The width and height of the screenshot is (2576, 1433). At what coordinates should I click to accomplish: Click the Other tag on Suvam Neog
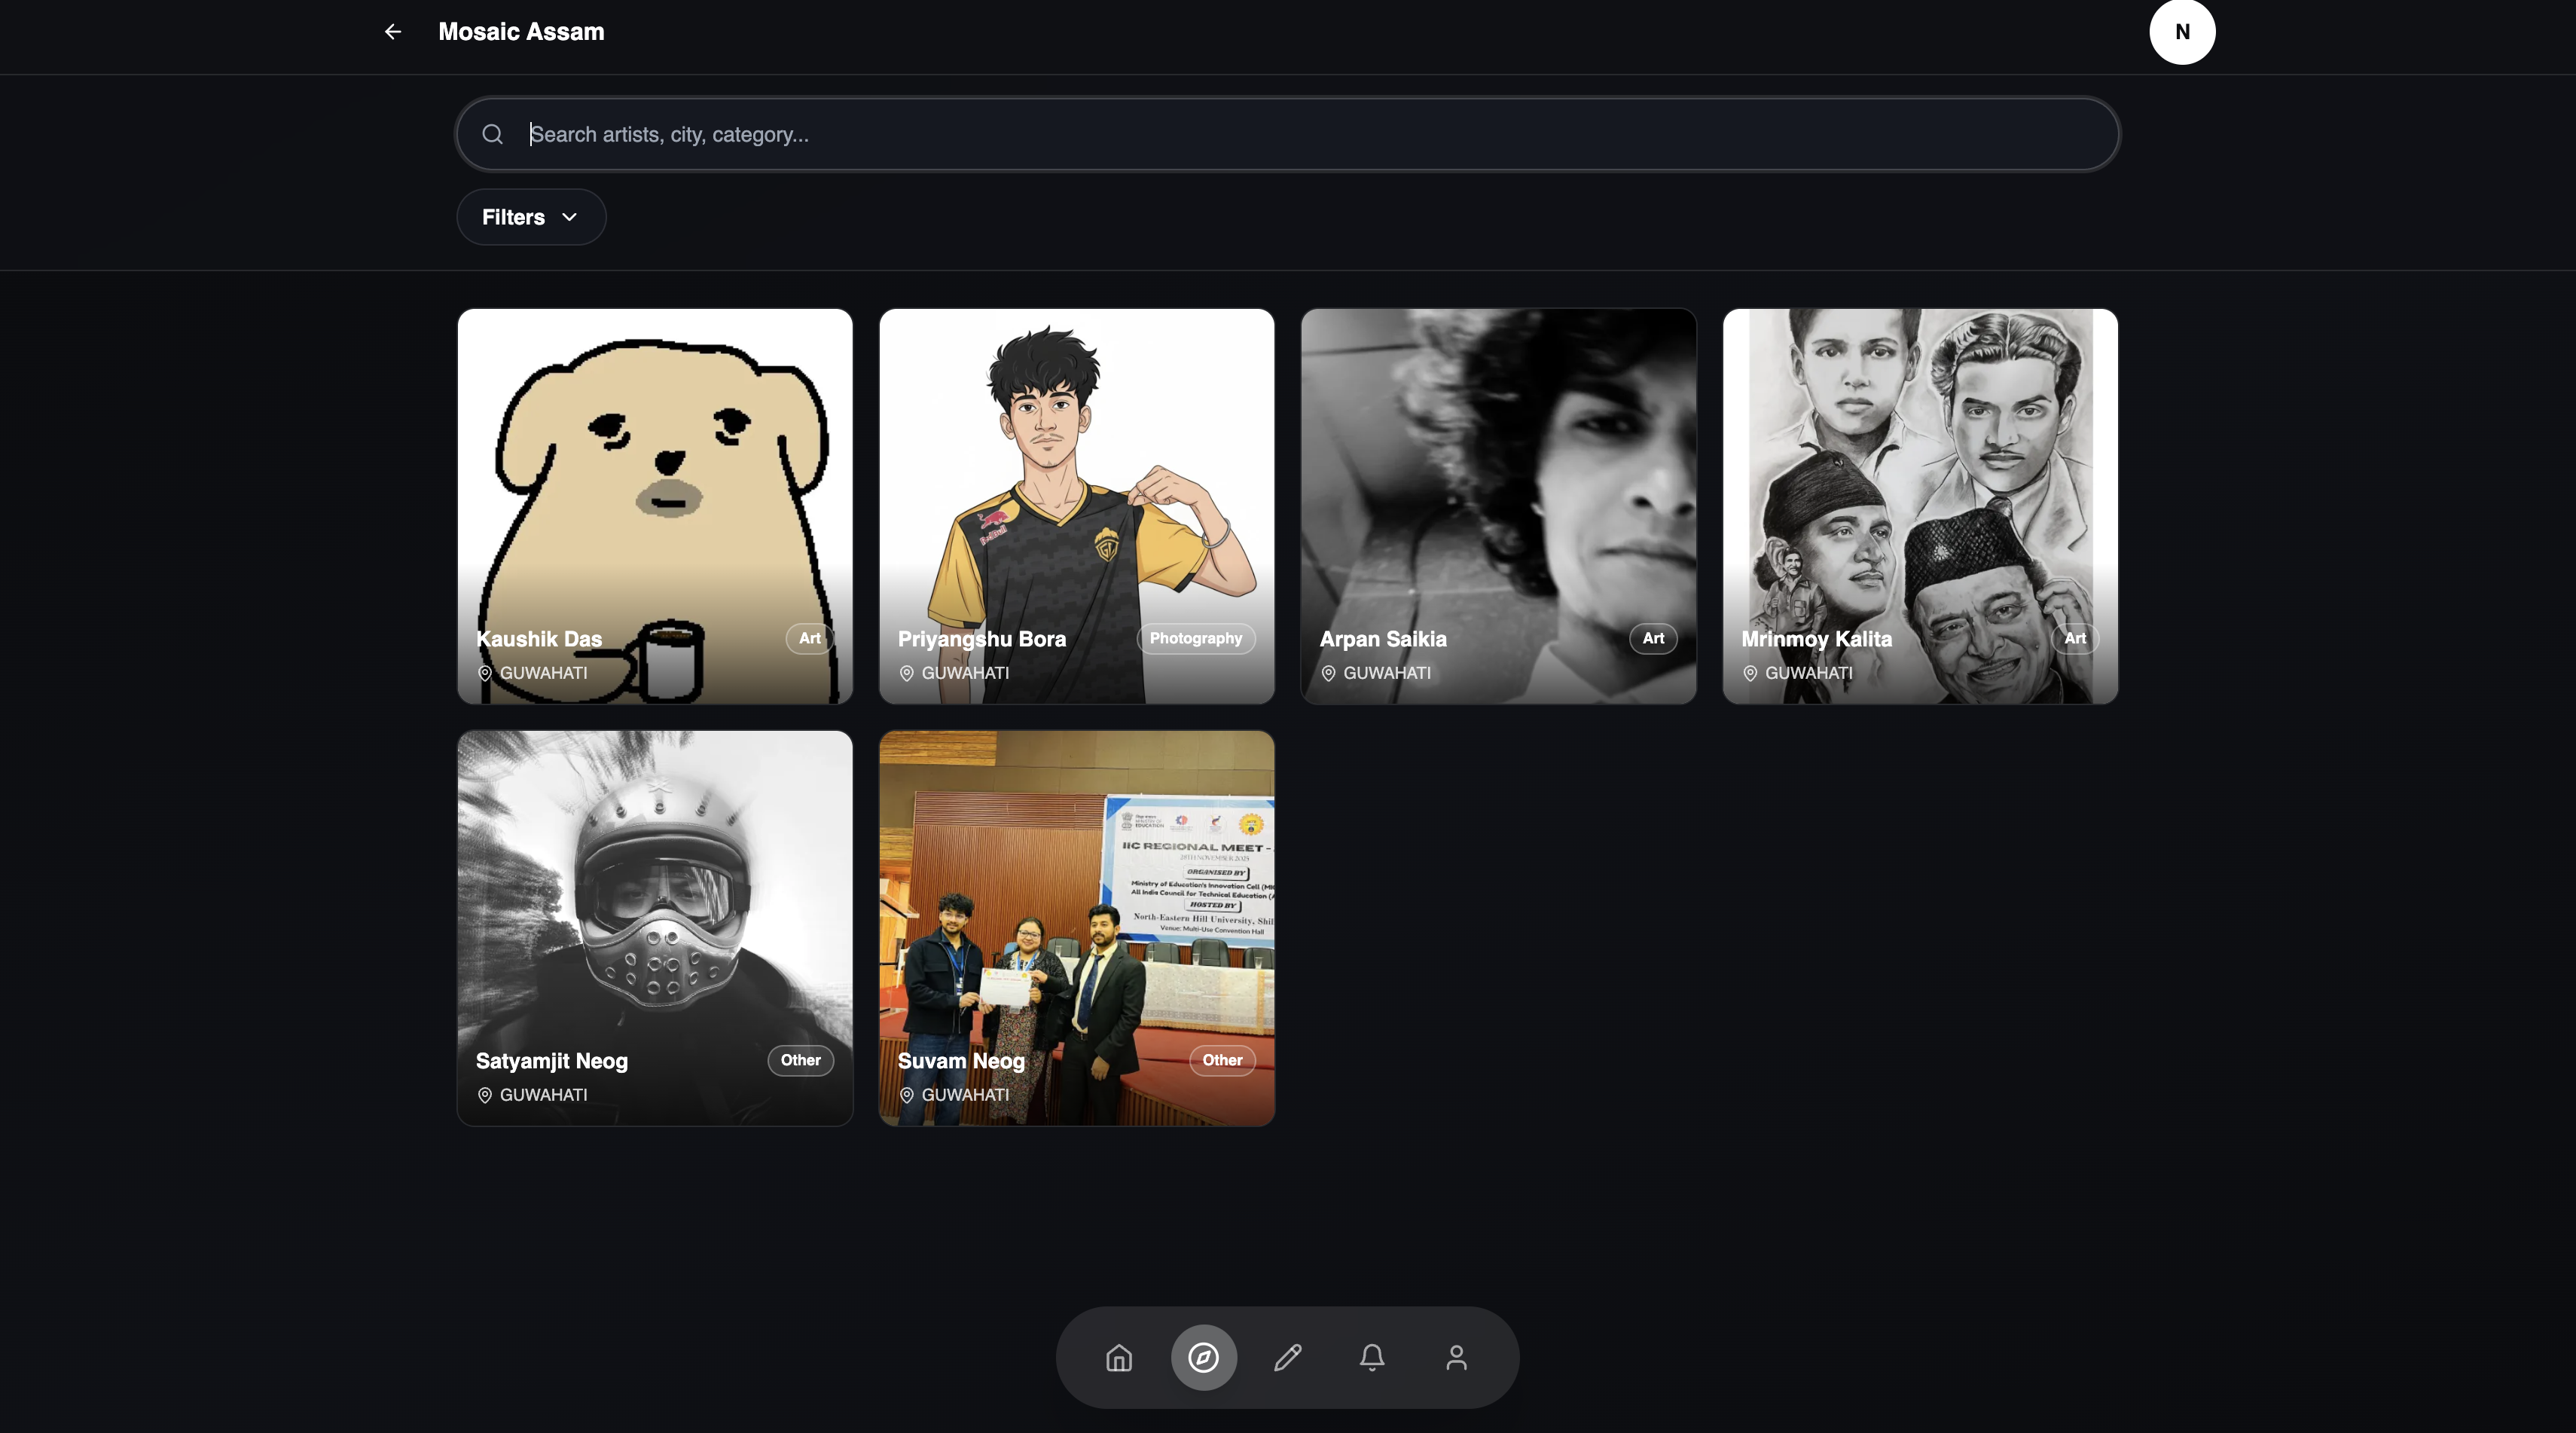[x=1222, y=1060]
